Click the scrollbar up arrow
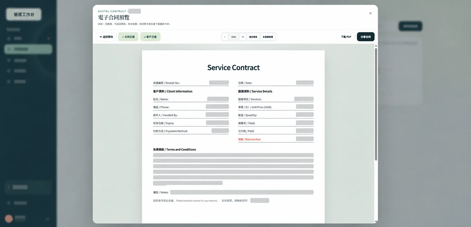The image size is (471, 227). pos(376,46)
